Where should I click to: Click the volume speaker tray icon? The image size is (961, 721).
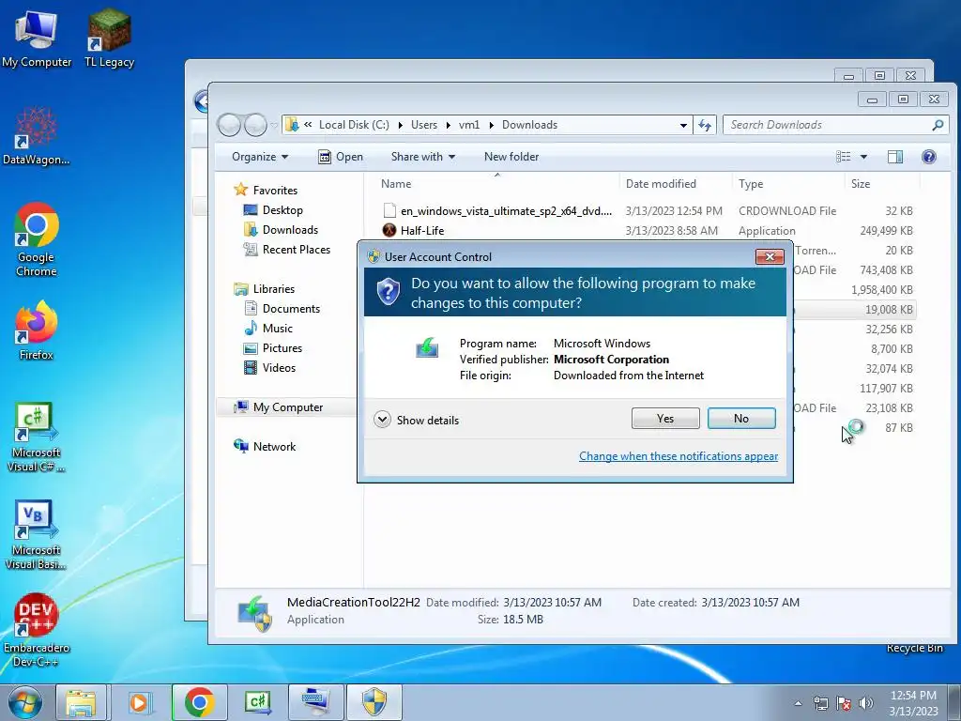click(x=866, y=702)
